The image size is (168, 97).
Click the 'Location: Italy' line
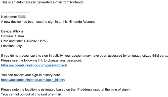11,46
